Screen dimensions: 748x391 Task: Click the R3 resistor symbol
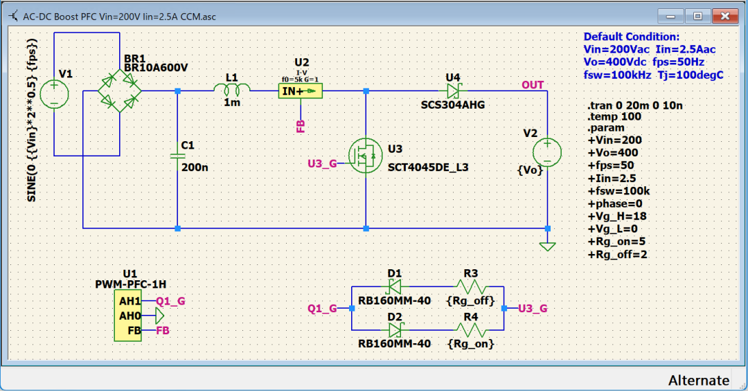[x=472, y=287]
